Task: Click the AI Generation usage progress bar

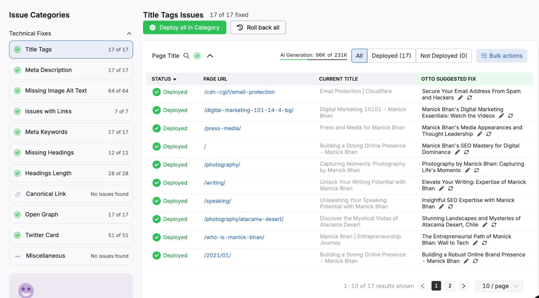Action: pyautogui.click(x=314, y=59)
